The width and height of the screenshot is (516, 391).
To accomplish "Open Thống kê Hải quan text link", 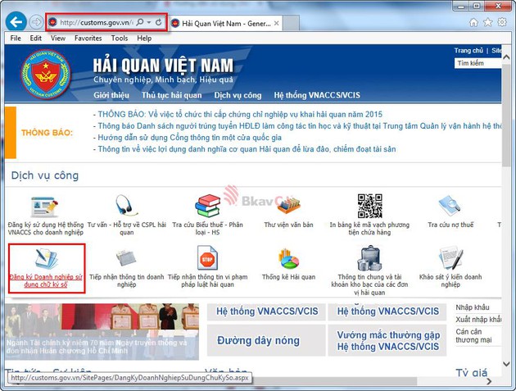I will pyautogui.click(x=288, y=277).
